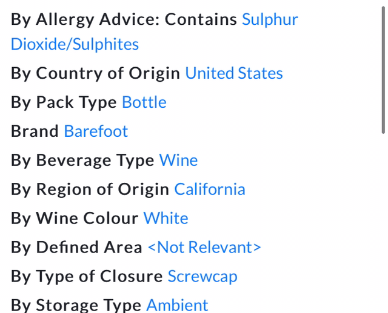The width and height of the screenshot is (388, 313).
Task: Open the Sulphur Dioxide/Sulphites allergy link
Action: [270, 19]
